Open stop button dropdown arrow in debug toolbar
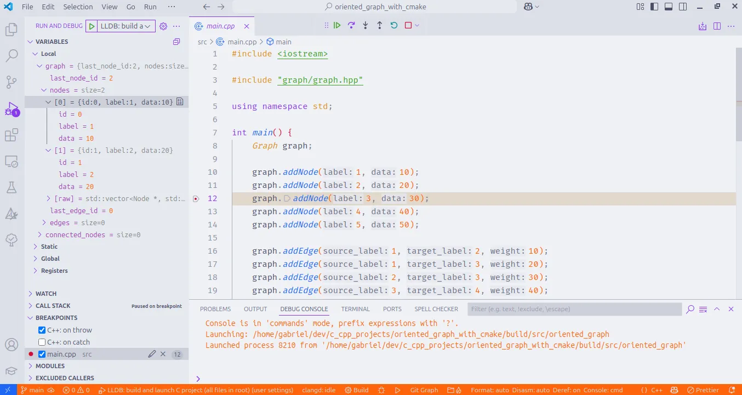The image size is (742, 395). [x=417, y=25]
